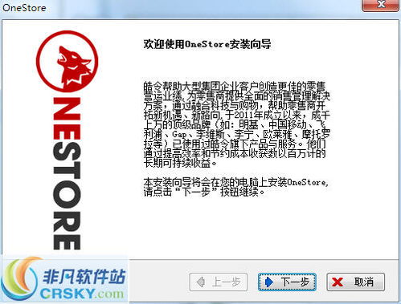Close the OneStore installer window
Screen dimensions: 401x304
[x=380, y=5]
